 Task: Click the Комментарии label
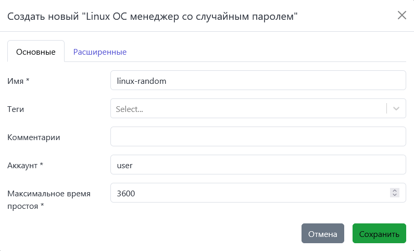(x=34, y=137)
